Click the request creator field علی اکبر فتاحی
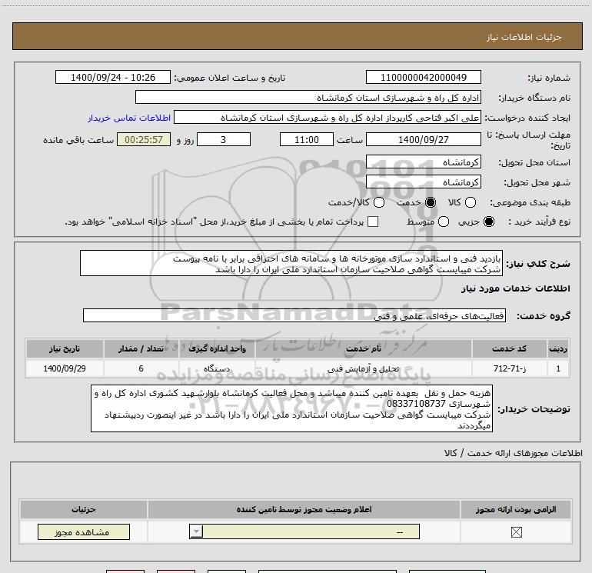The width and height of the screenshot is (592, 573). click(x=328, y=118)
